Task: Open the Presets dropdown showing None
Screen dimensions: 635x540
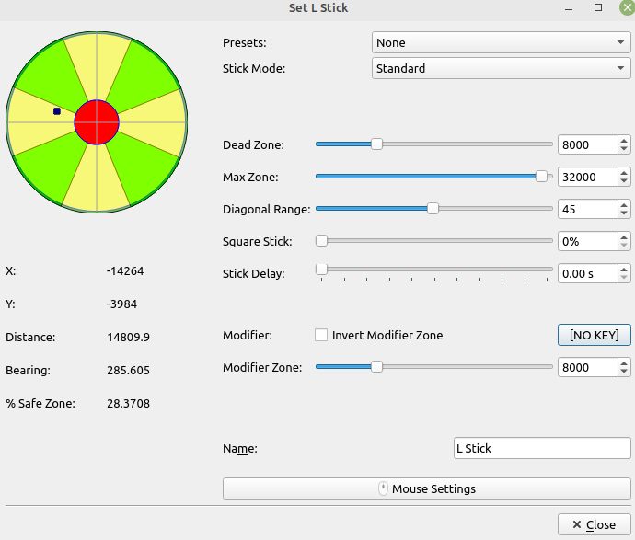Action: 501,42
